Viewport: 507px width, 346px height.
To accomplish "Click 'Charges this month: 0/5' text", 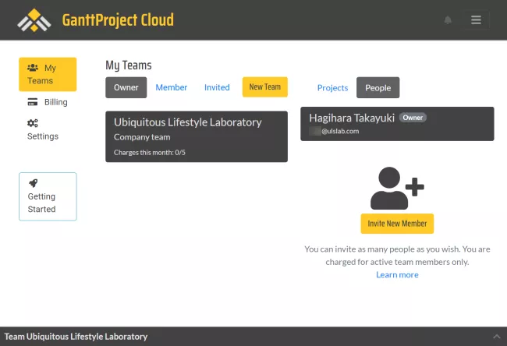I will pos(150,153).
